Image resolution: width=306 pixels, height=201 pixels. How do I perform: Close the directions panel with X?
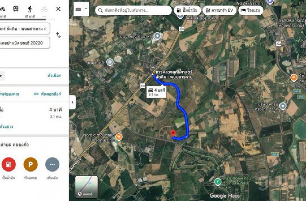58,9
